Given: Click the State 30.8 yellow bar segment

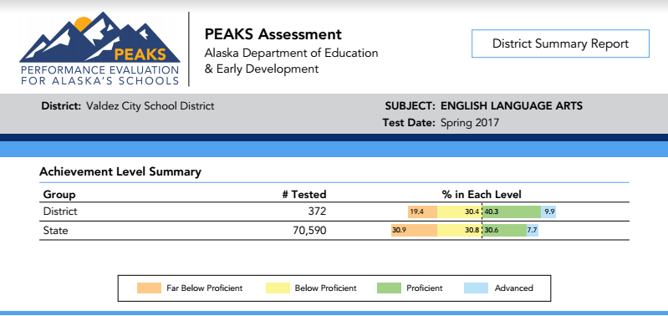Looking at the screenshot, I should (460, 231).
